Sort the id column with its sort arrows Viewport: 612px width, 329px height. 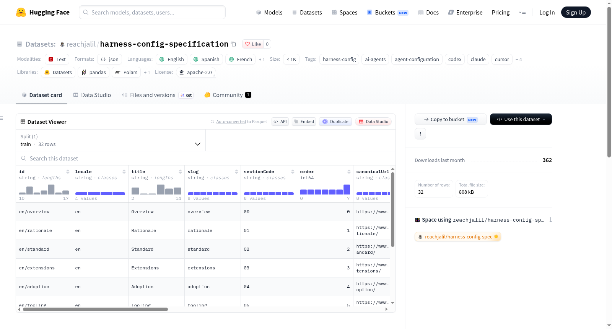(x=68, y=172)
